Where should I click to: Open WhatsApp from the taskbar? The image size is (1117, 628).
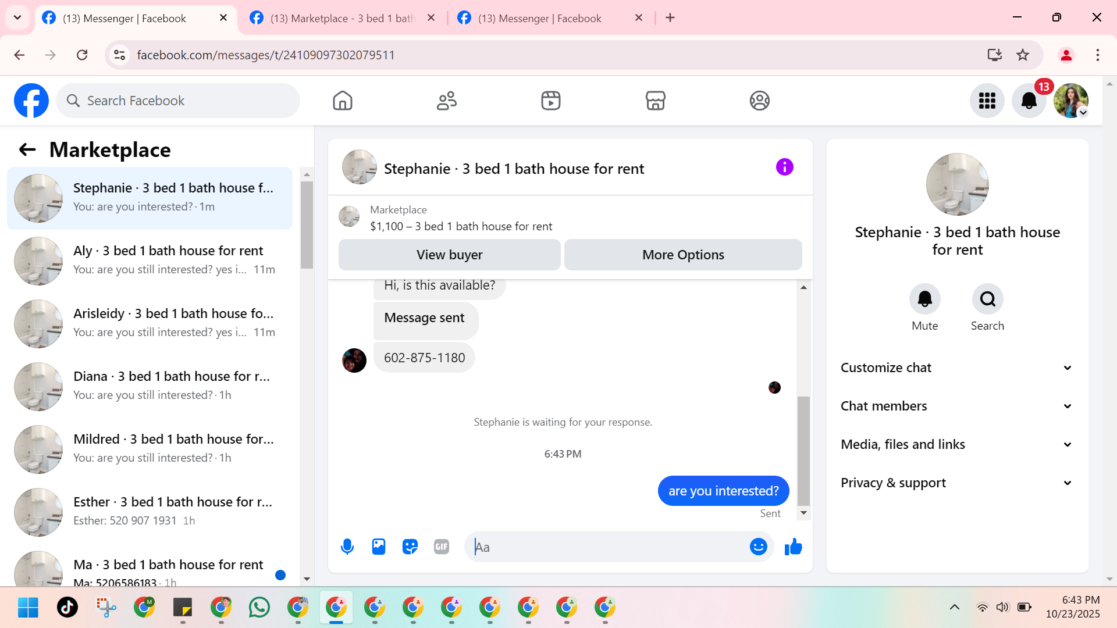pos(259,607)
